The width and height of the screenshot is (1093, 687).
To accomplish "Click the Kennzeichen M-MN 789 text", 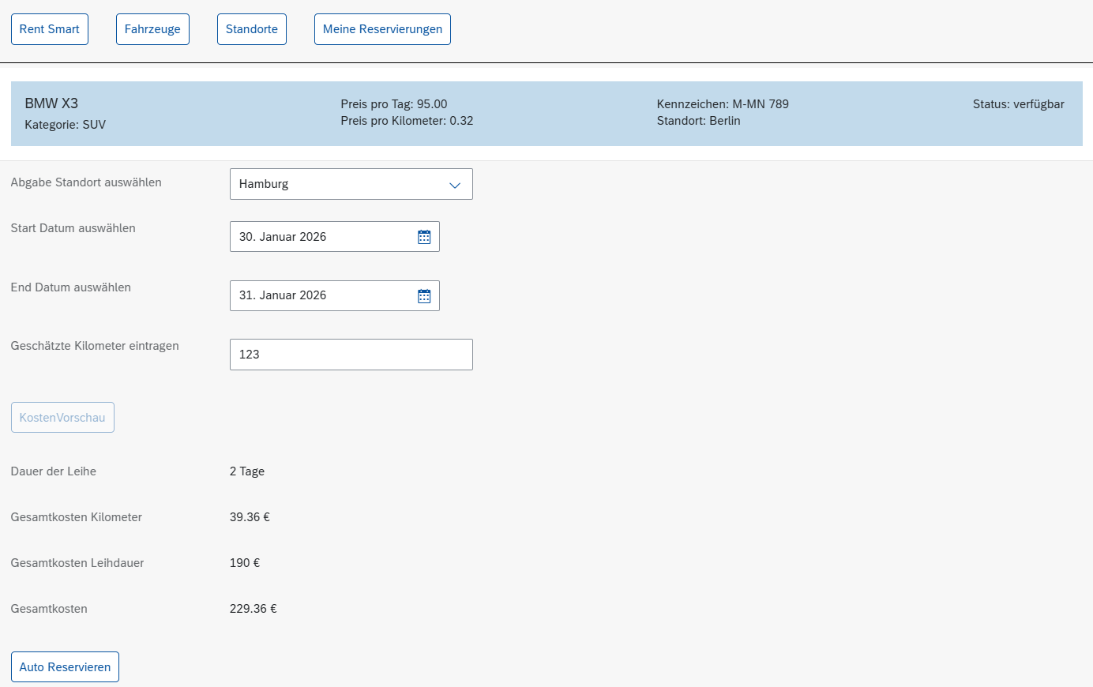I will (723, 104).
